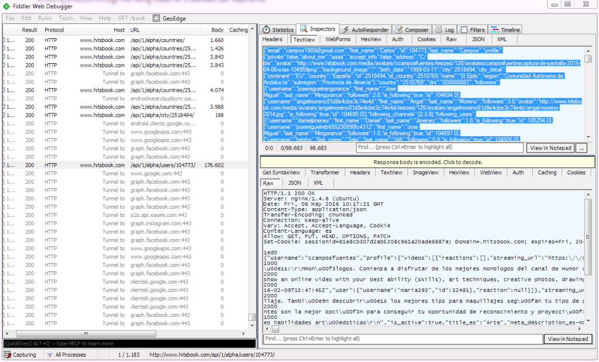Open the Transformer response tab
Screen dimensions: 599x362
click(x=325, y=173)
